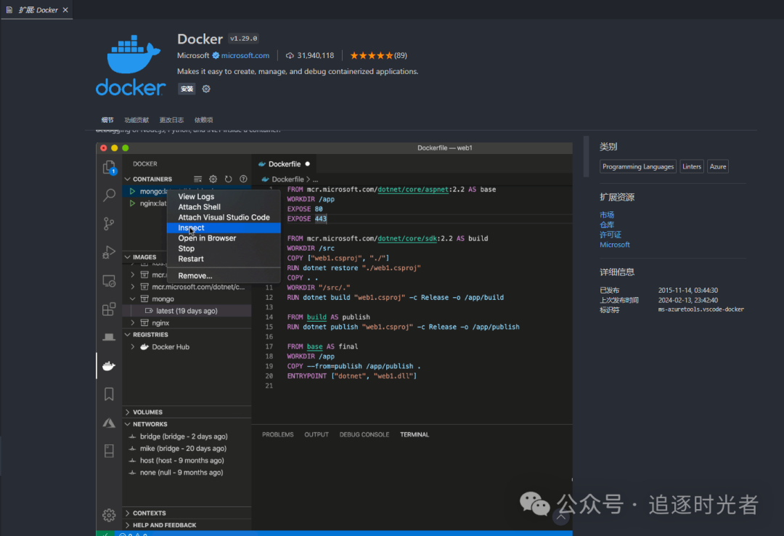Switch to 功能贡献 tab

pos(136,120)
